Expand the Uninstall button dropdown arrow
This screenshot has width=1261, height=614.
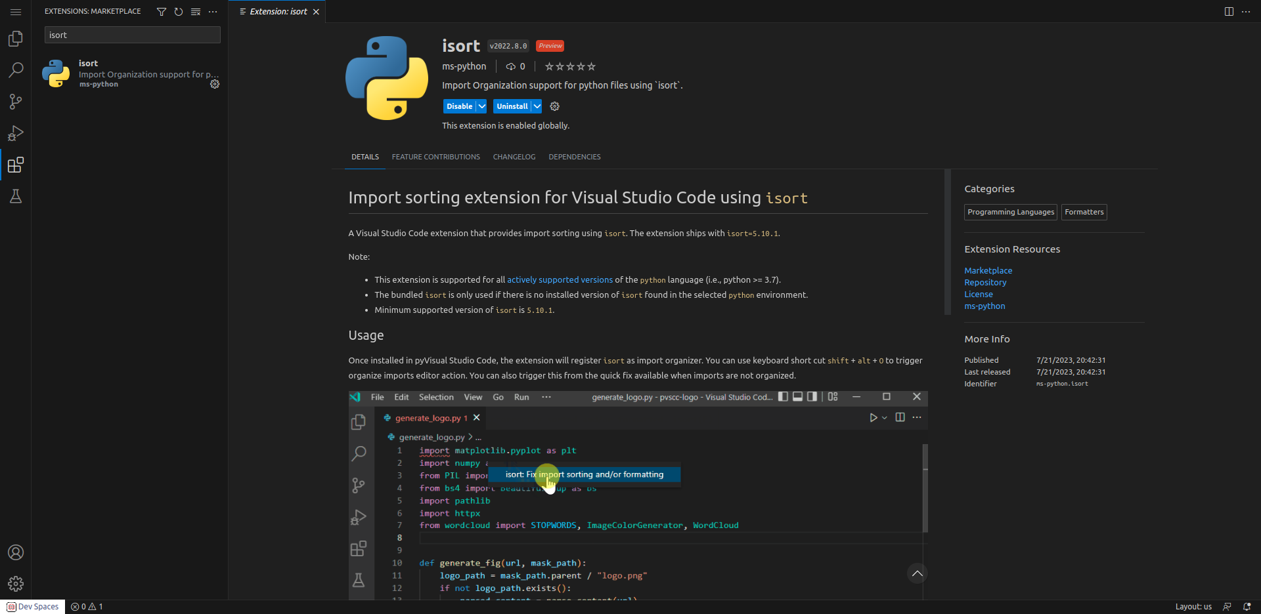pos(537,106)
